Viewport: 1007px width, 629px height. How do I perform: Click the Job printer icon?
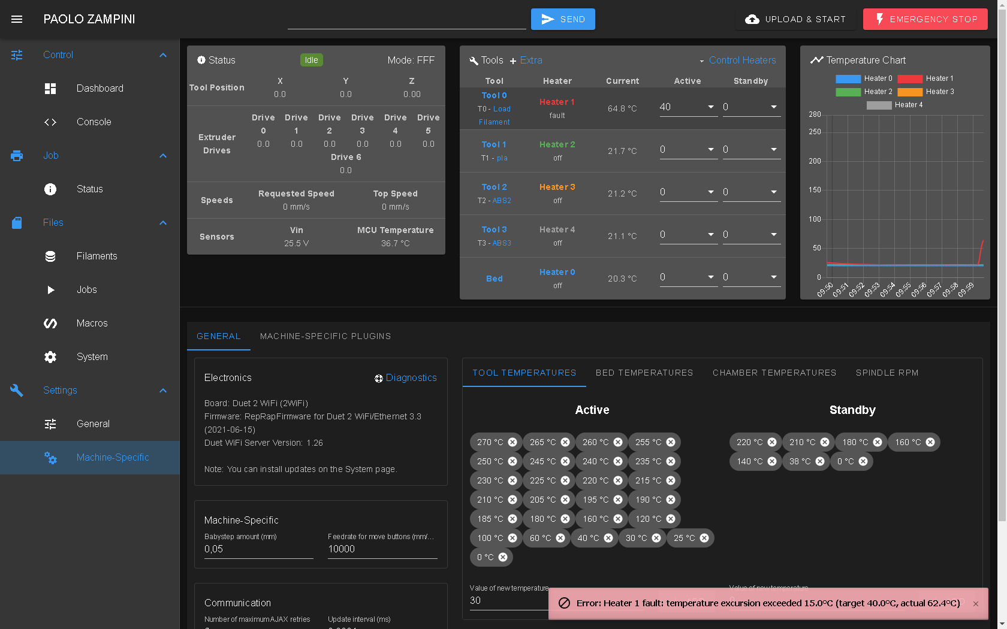[x=17, y=156]
